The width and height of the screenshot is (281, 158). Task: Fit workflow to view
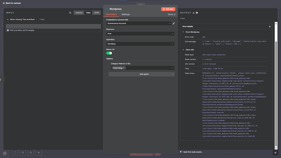click(x=15, y=153)
